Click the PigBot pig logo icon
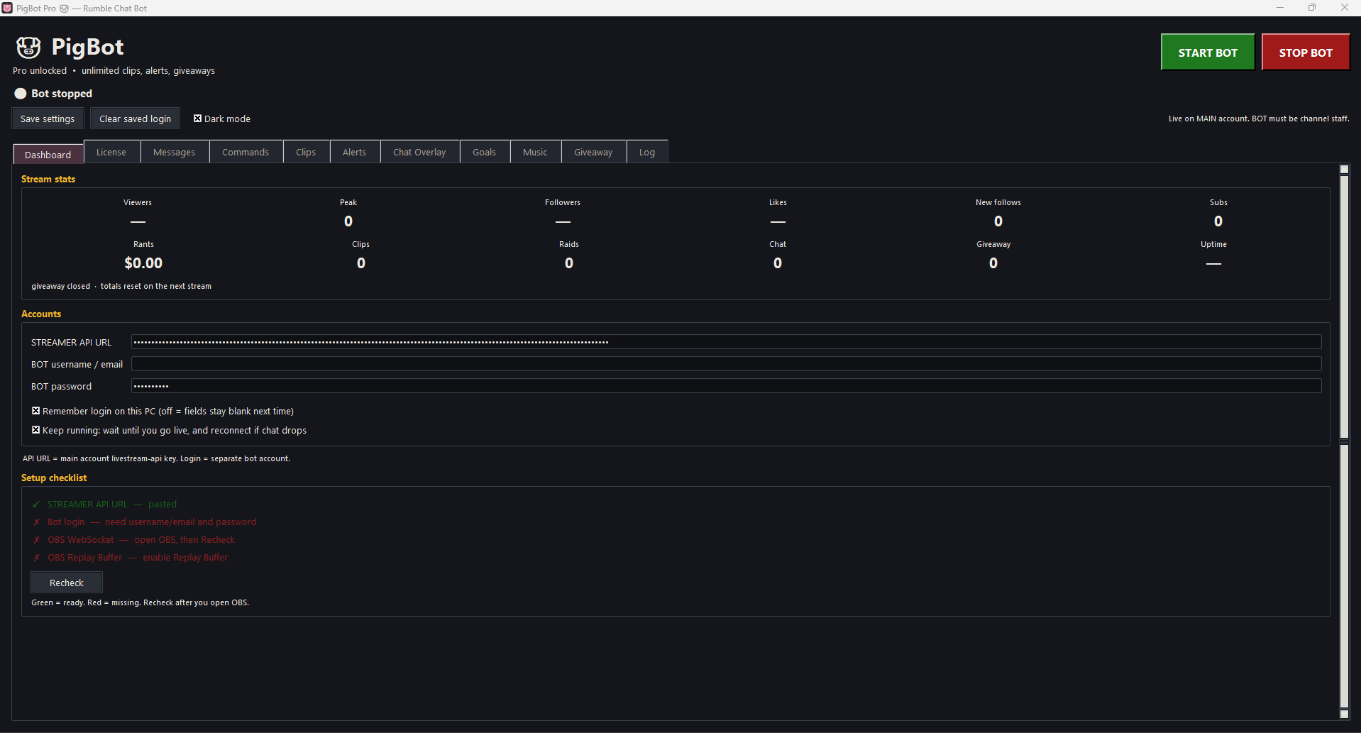 (28, 48)
